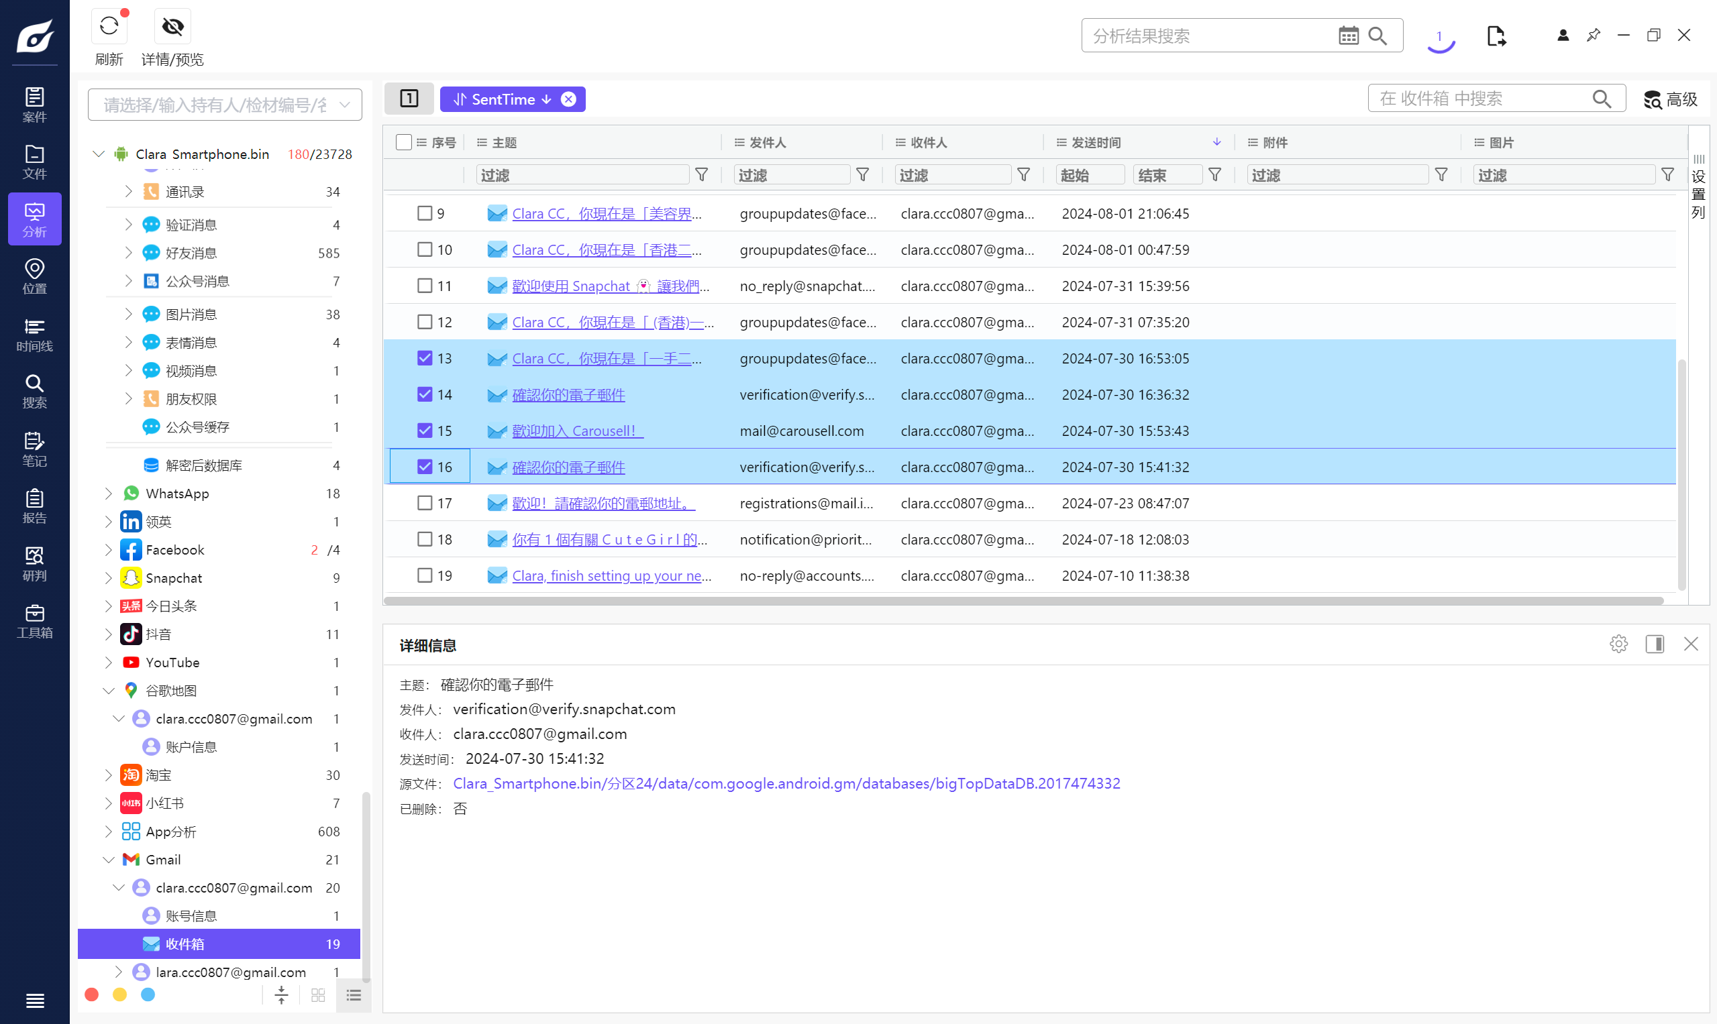Tick the select-all checkbox in header
The image size is (1717, 1024).
pos(404,142)
